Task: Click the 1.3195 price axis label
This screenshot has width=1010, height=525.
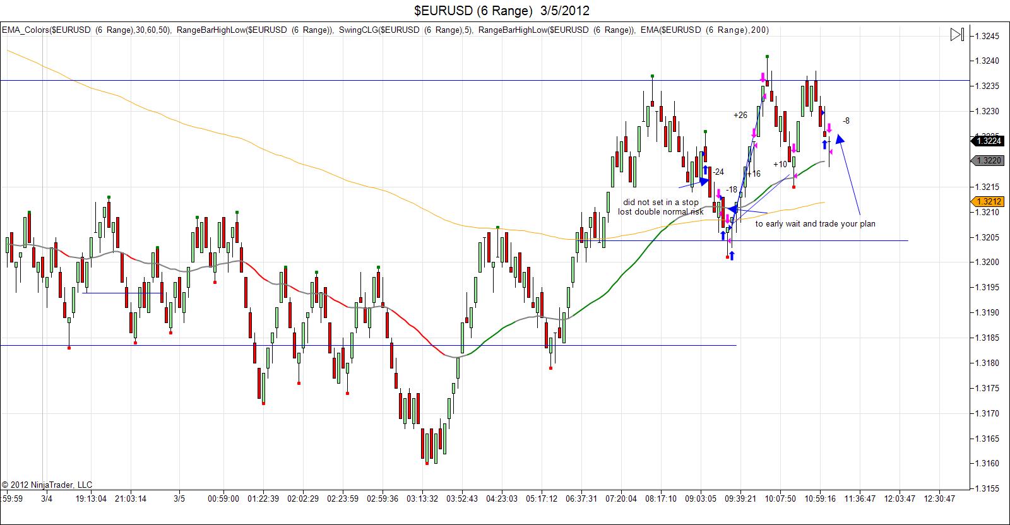Action: click(x=987, y=288)
